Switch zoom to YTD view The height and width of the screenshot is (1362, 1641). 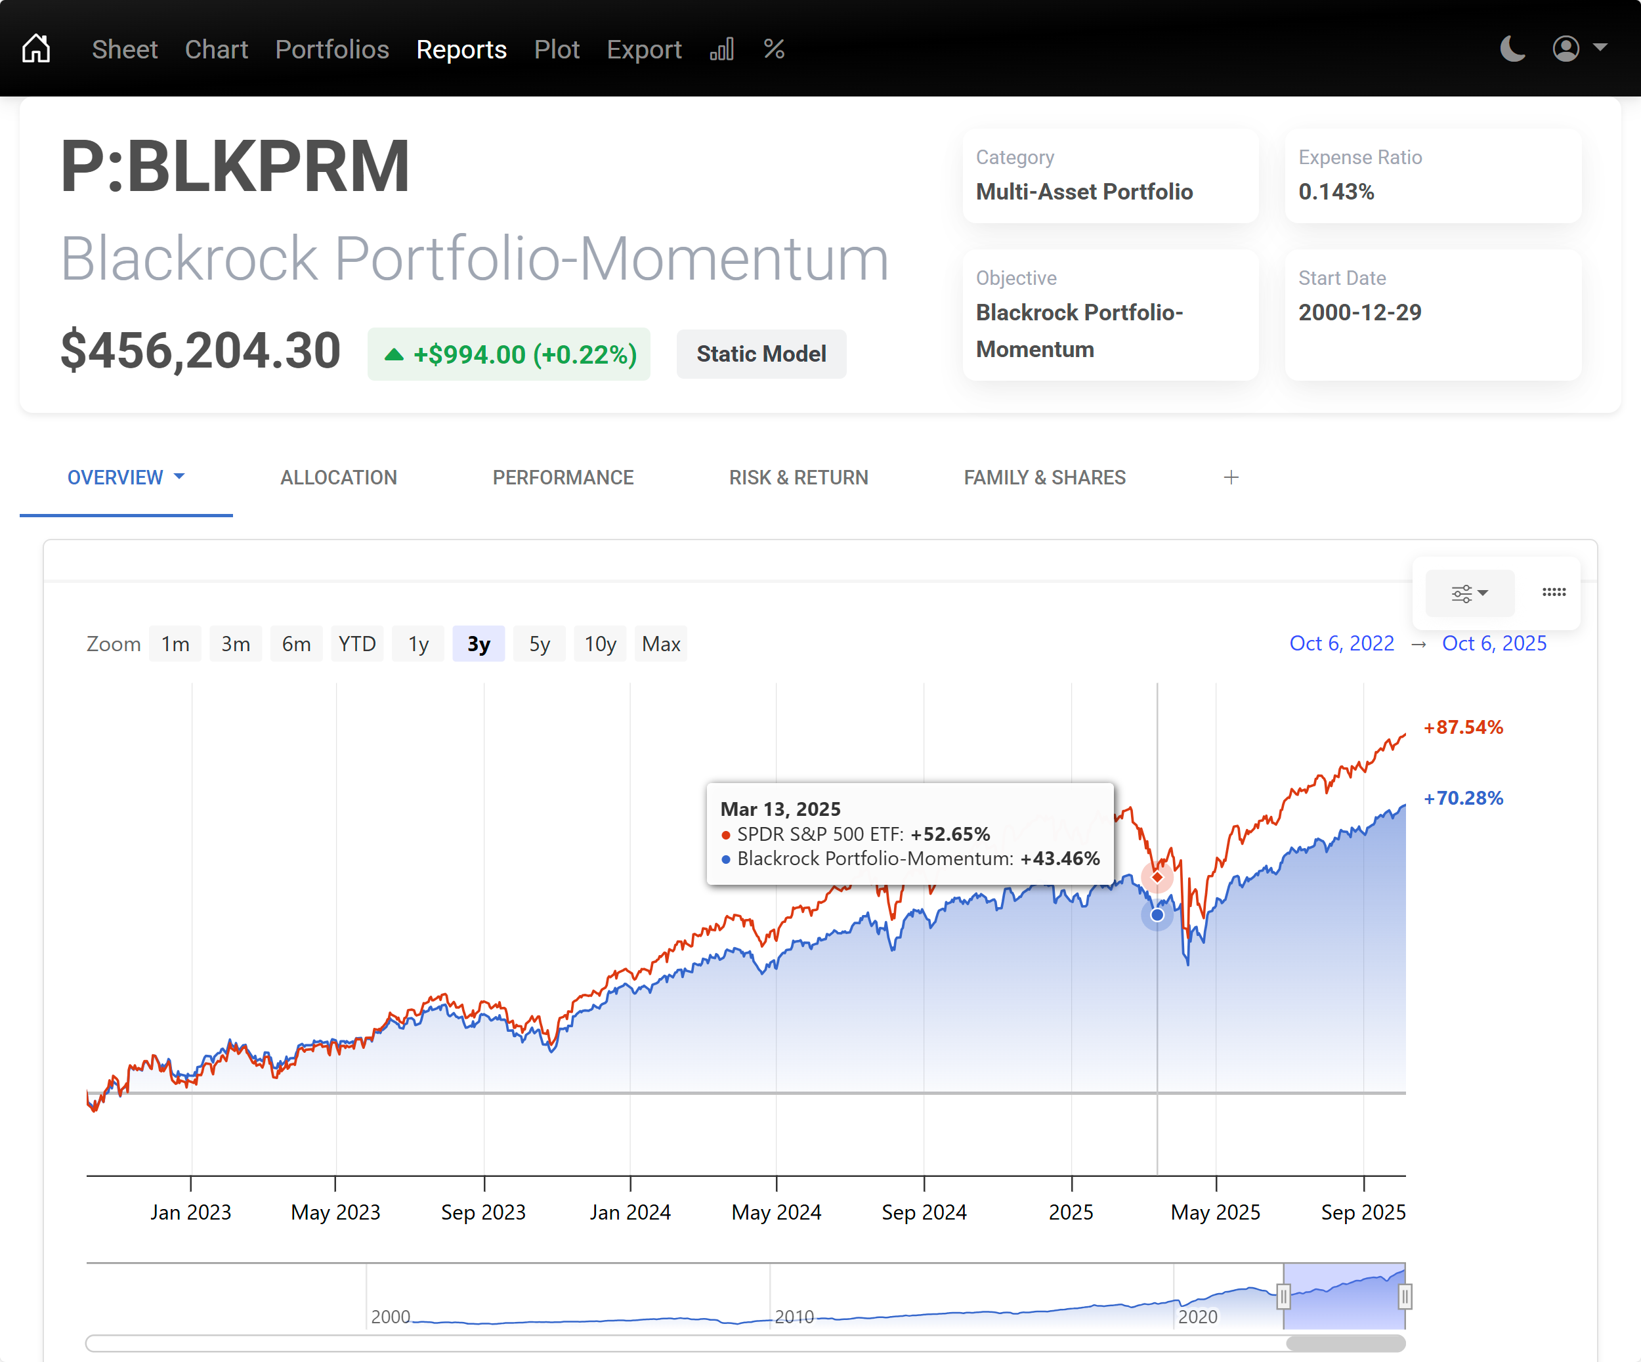(x=357, y=643)
